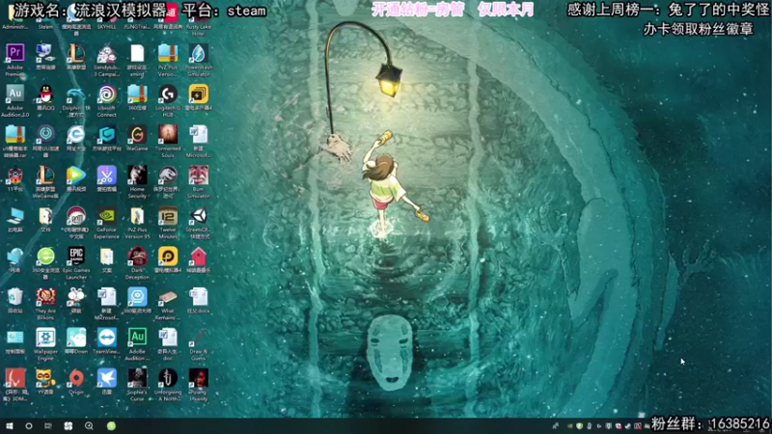
Task: Open the They Are Billions shortcut
Action: point(45,297)
